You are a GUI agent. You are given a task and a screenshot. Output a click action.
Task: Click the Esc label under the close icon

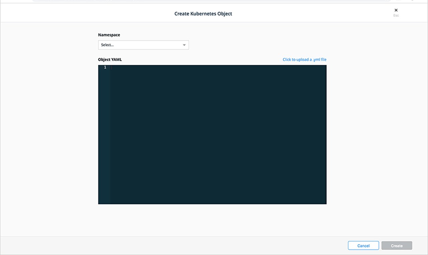point(396,15)
